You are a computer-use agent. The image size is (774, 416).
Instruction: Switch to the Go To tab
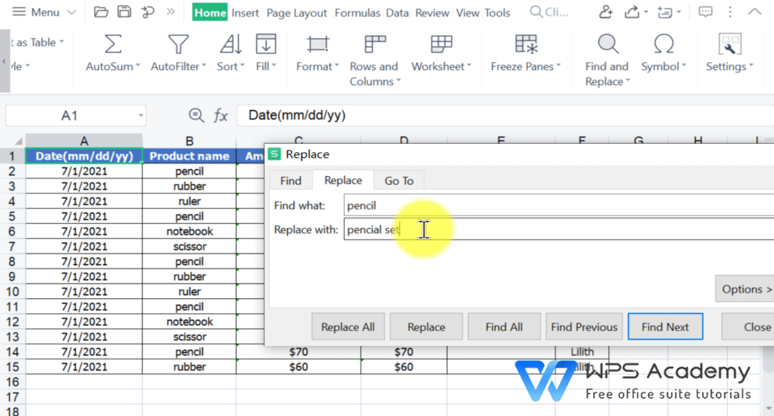398,180
